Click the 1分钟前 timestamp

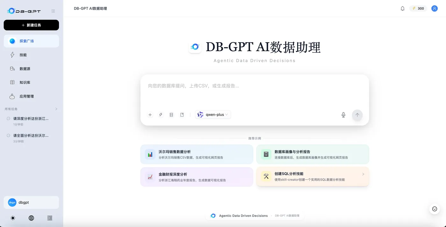click(x=18, y=125)
